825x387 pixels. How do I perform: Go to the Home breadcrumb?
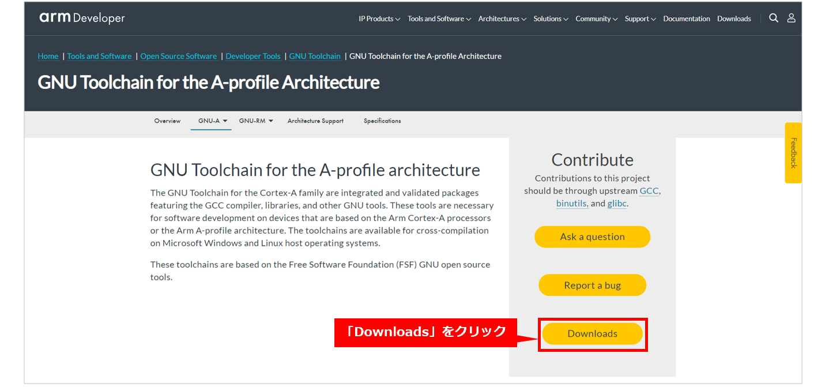(48, 56)
